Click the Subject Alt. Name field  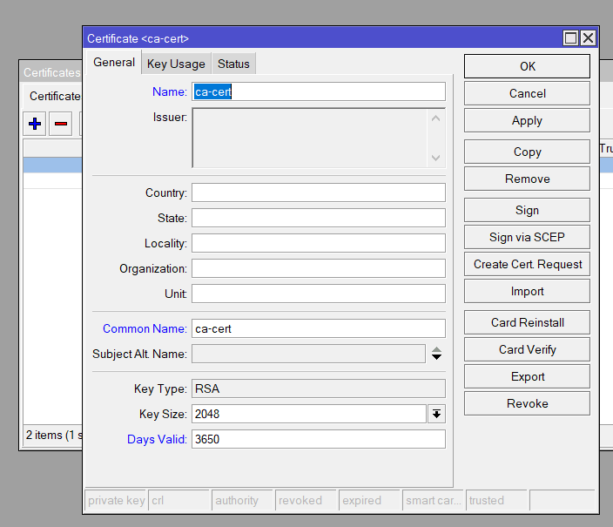(308, 354)
